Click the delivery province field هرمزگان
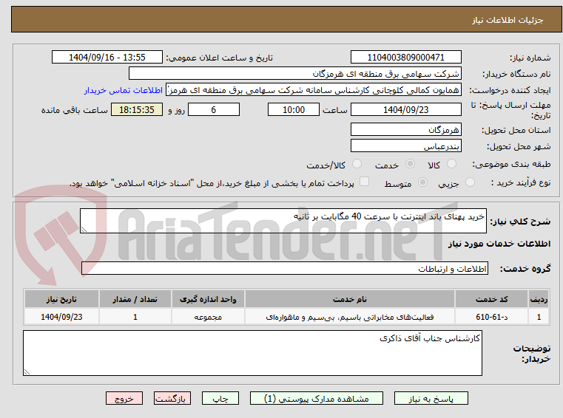The height and width of the screenshot is (418, 563). 405,129
